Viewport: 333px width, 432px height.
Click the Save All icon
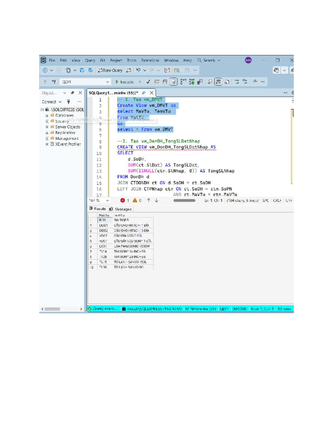(90, 70)
